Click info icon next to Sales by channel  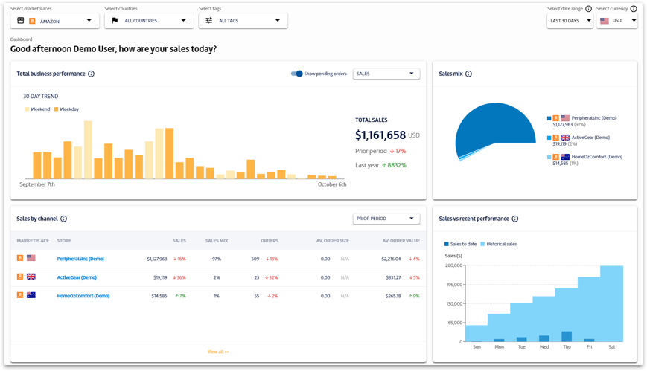[x=63, y=219]
